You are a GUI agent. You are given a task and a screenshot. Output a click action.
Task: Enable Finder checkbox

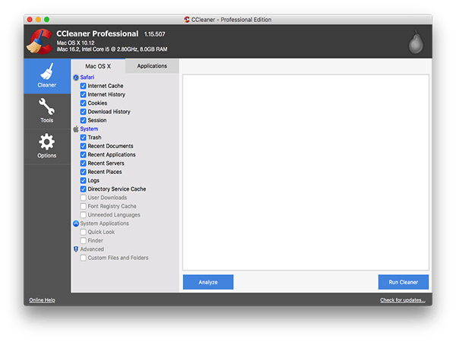[x=83, y=240]
